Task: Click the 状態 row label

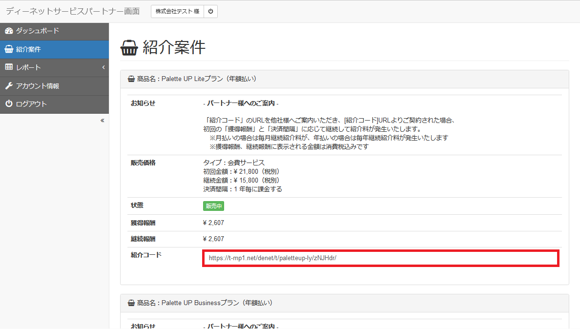Action: pyautogui.click(x=137, y=206)
